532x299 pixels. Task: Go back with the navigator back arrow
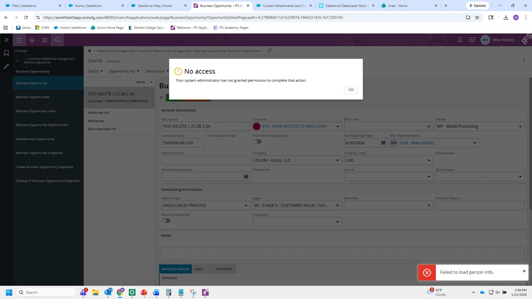click(17, 61)
